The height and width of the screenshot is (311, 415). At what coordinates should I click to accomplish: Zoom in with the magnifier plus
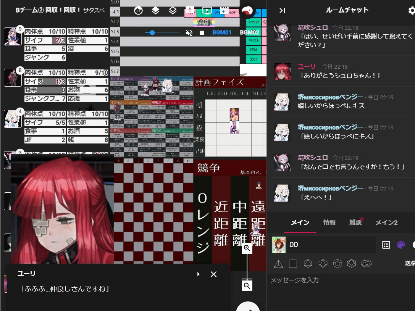click(247, 248)
